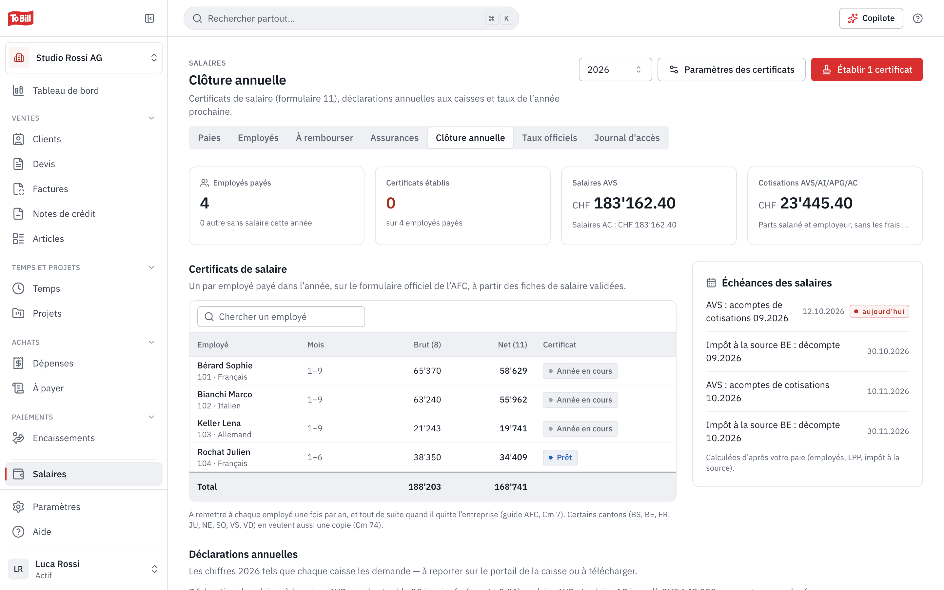Click the Salaires AVS CHF 183'162.40 value
The image size is (944, 590).
tap(624, 203)
